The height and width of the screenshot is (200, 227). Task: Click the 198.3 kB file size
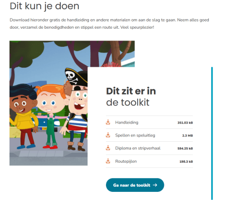click(186, 161)
